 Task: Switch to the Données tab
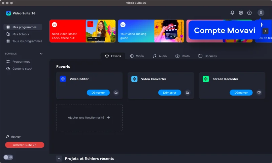[x=207, y=56]
